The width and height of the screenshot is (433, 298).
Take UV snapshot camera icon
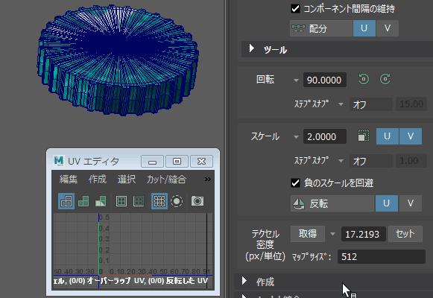pyautogui.click(x=197, y=201)
